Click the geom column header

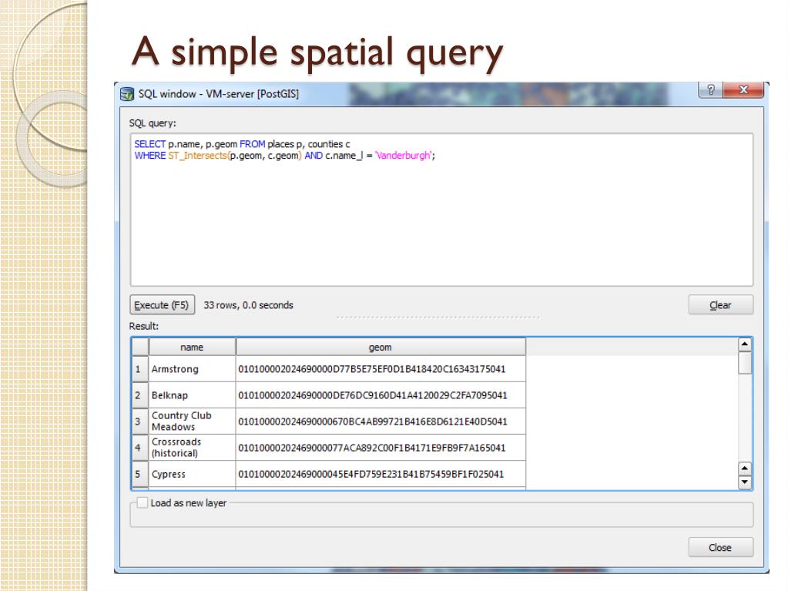coord(381,348)
